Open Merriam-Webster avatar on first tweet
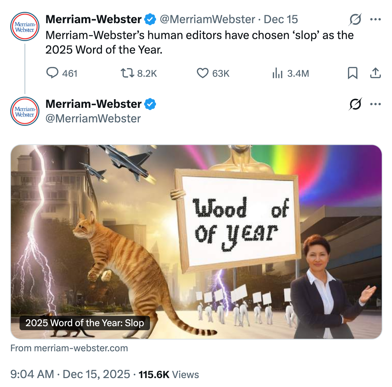392x387 pixels. [x=25, y=26]
